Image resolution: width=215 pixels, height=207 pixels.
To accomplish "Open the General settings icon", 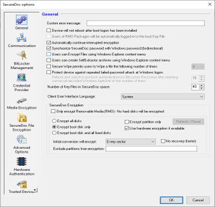I will click(22, 20).
